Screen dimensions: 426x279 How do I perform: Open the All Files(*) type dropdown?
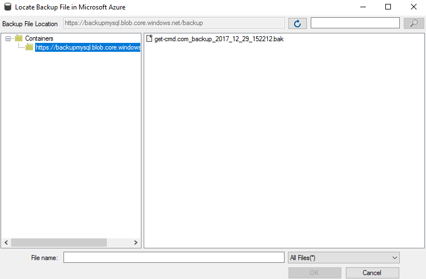344,257
